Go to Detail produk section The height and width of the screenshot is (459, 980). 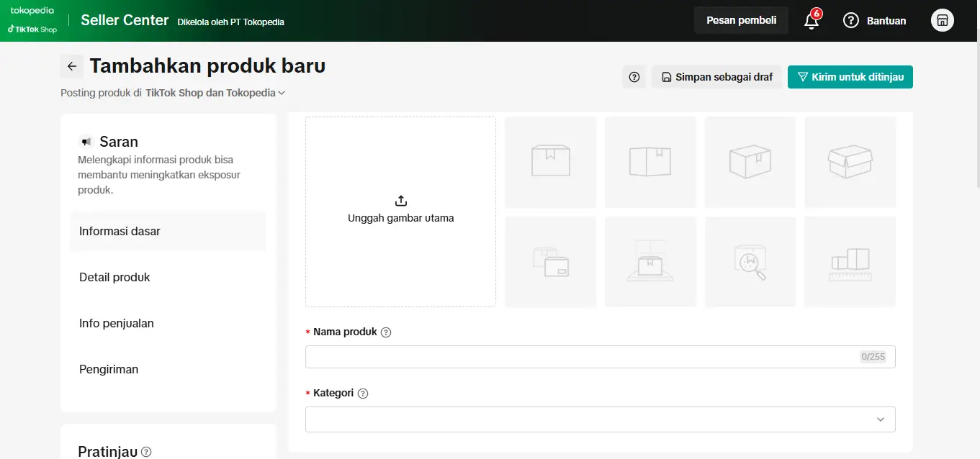tap(114, 277)
